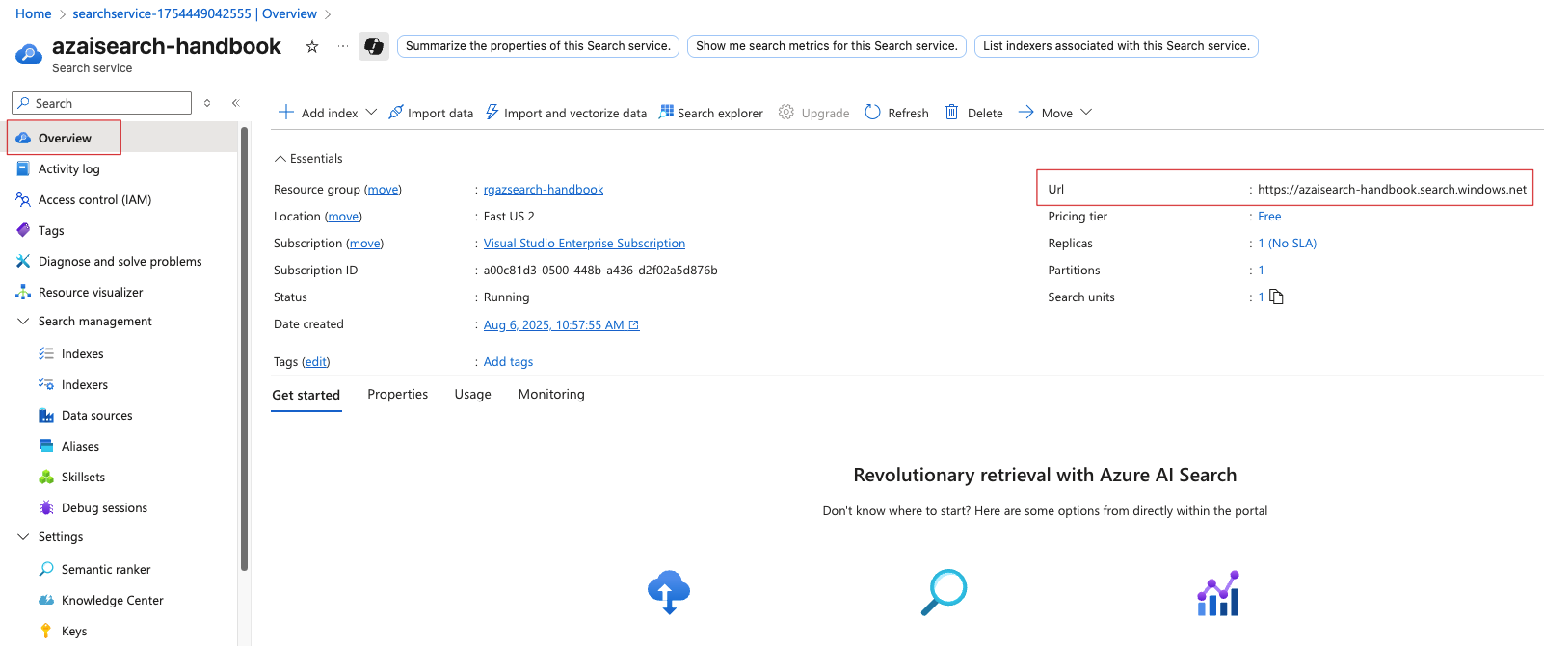Click the Skillsets icon
1544x646 pixels.
46,477
